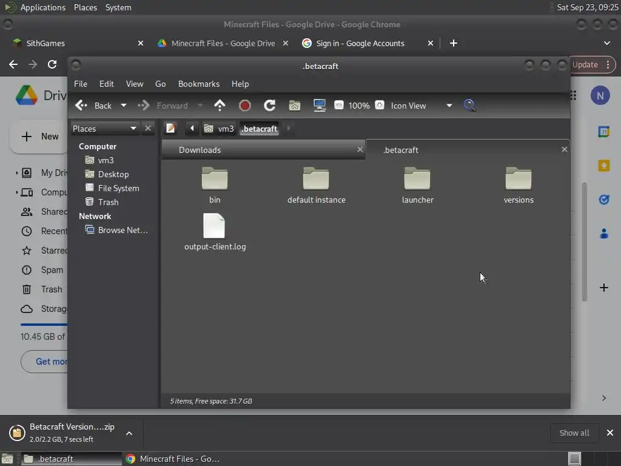Open Google Tasks side panel icon
621x466 pixels.
tap(603, 199)
